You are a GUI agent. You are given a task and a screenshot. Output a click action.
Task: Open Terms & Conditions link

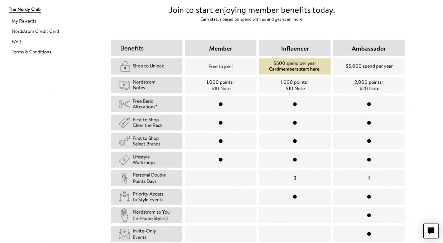coord(31,52)
